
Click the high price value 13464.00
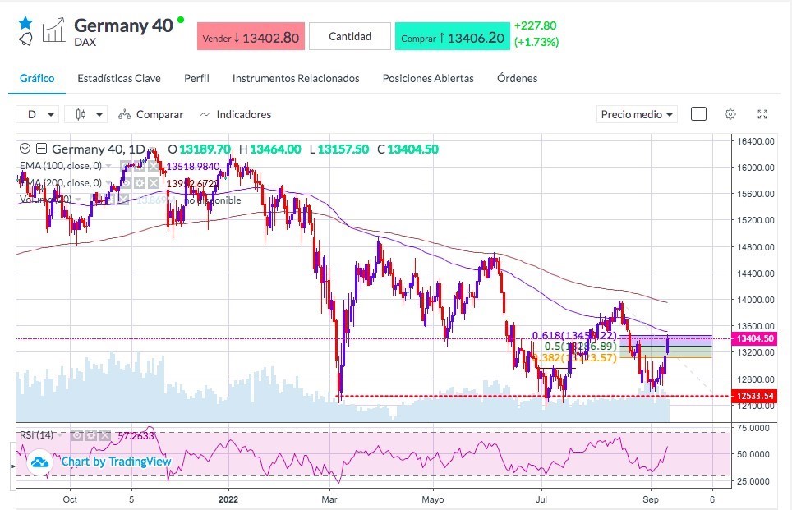coord(275,149)
